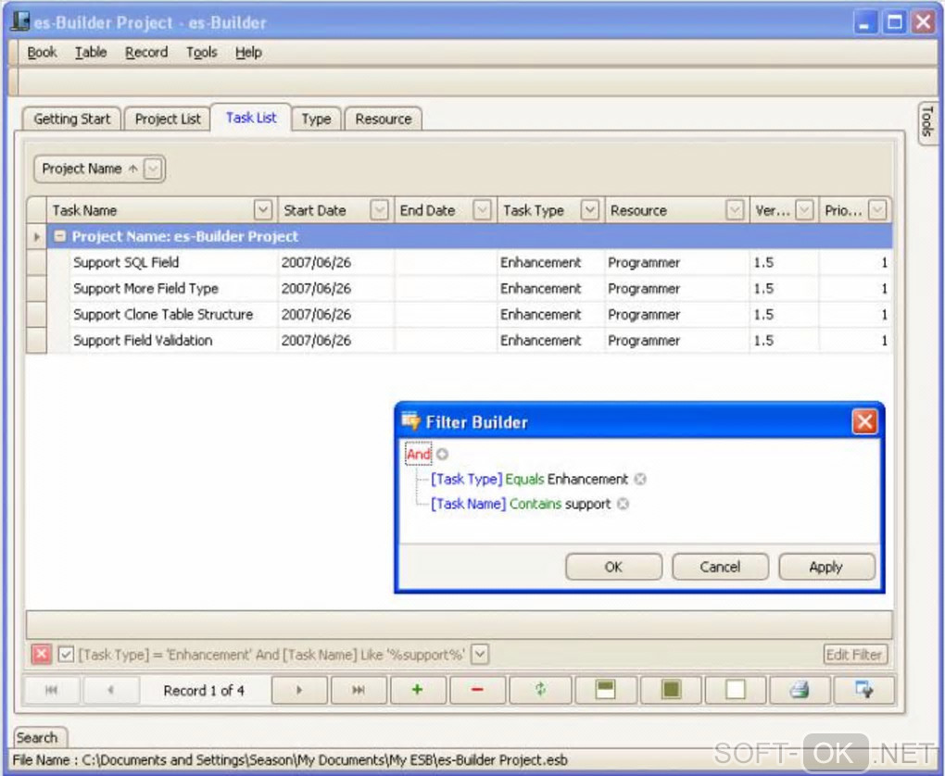The height and width of the screenshot is (776, 945).
Task: Open the recent filters dropdown
Action: pos(480,655)
